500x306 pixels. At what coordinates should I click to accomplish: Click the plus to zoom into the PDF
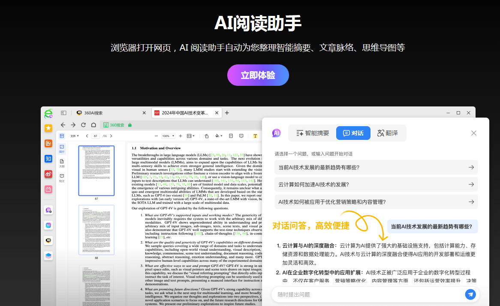(x=180, y=136)
